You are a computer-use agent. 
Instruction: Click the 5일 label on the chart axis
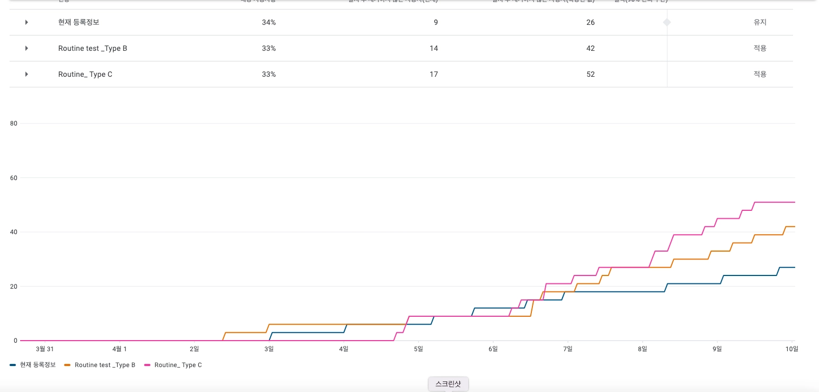pos(419,349)
